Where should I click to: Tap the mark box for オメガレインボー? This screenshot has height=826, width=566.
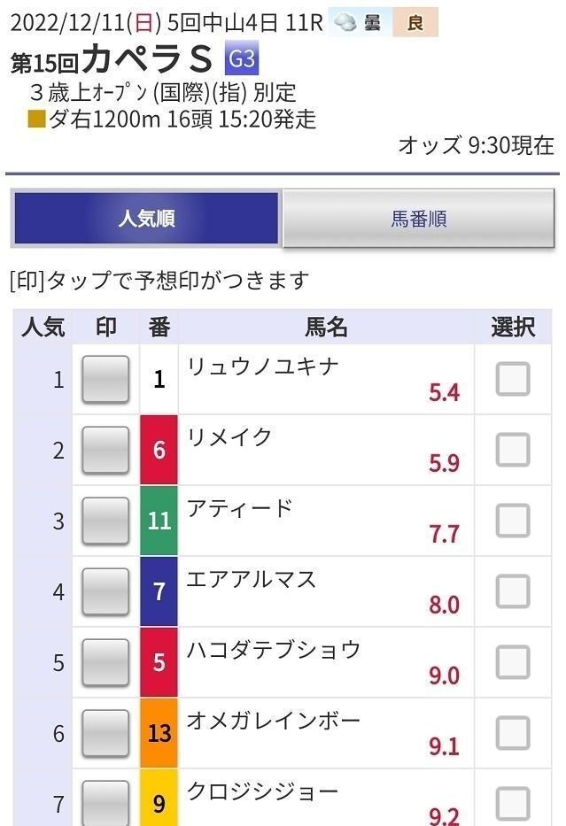(105, 733)
